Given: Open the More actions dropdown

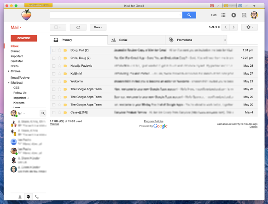Looking at the screenshot, I should 98,27.
